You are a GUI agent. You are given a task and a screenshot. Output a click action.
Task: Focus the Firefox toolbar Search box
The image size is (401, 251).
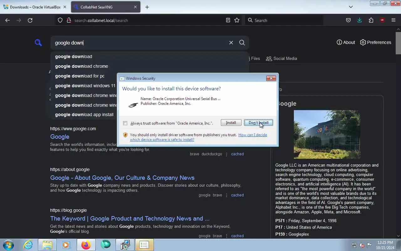[x=284, y=20]
